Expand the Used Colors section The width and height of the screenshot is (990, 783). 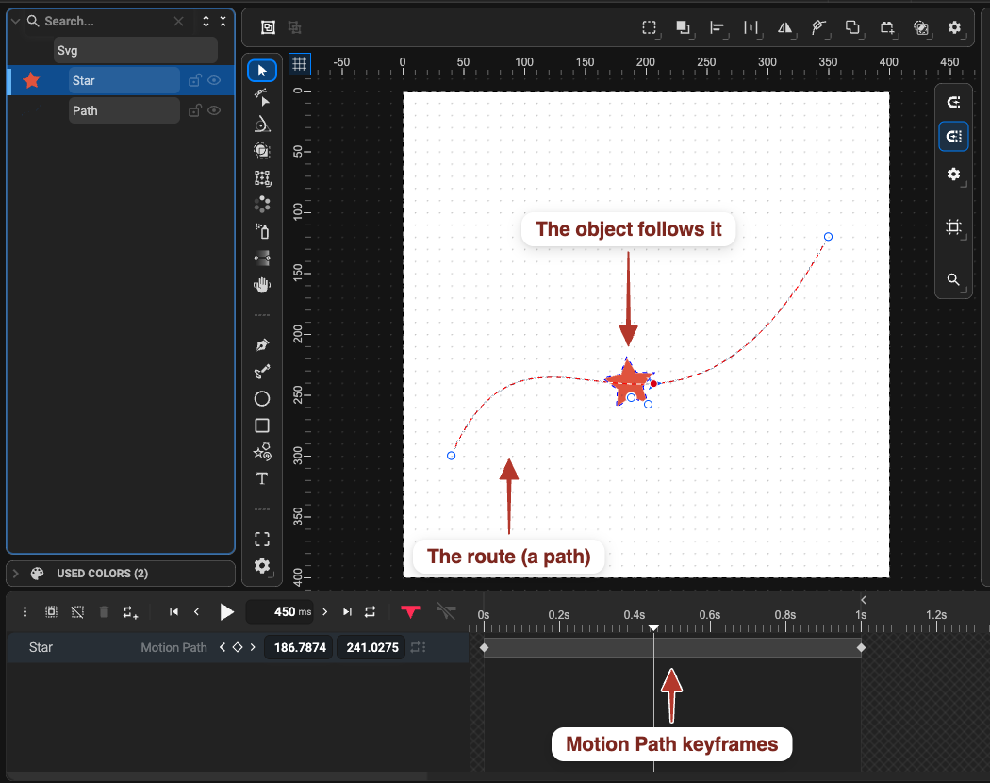(x=16, y=574)
